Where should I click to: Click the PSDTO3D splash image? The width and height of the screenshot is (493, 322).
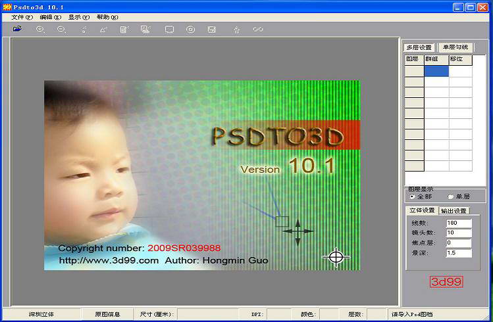point(202,175)
